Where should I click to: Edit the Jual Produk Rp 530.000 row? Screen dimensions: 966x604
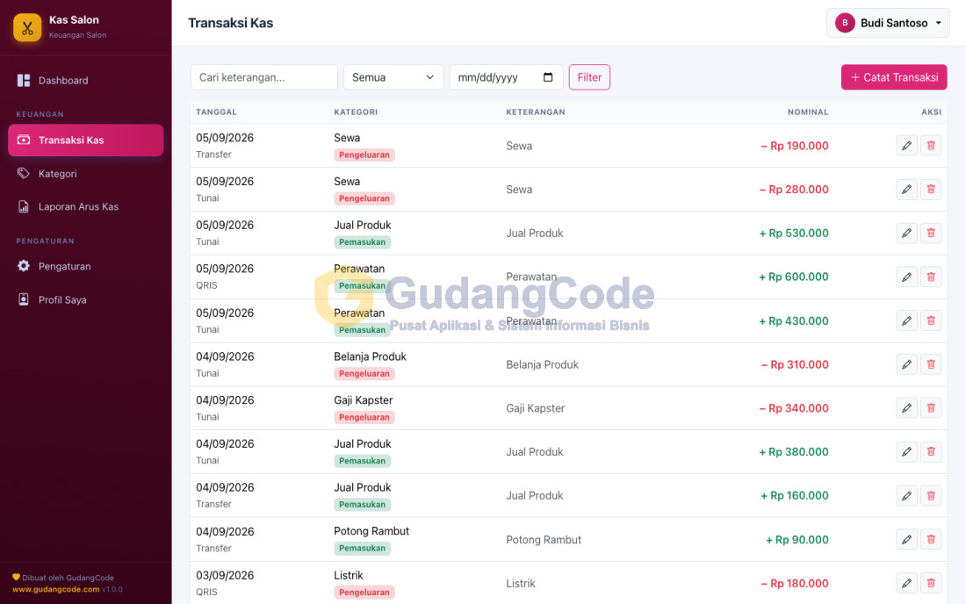(x=907, y=234)
